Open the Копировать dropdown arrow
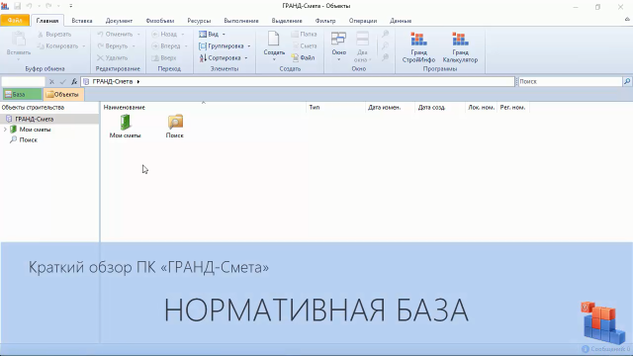Image resolution: width=633 pixels, height=356 pixels. (x=83, y=46)
